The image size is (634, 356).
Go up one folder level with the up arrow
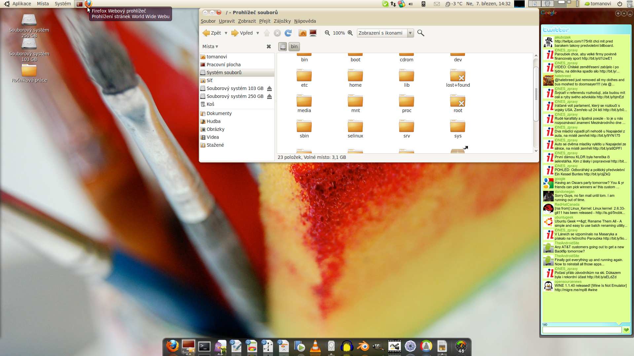pos(267,33)
